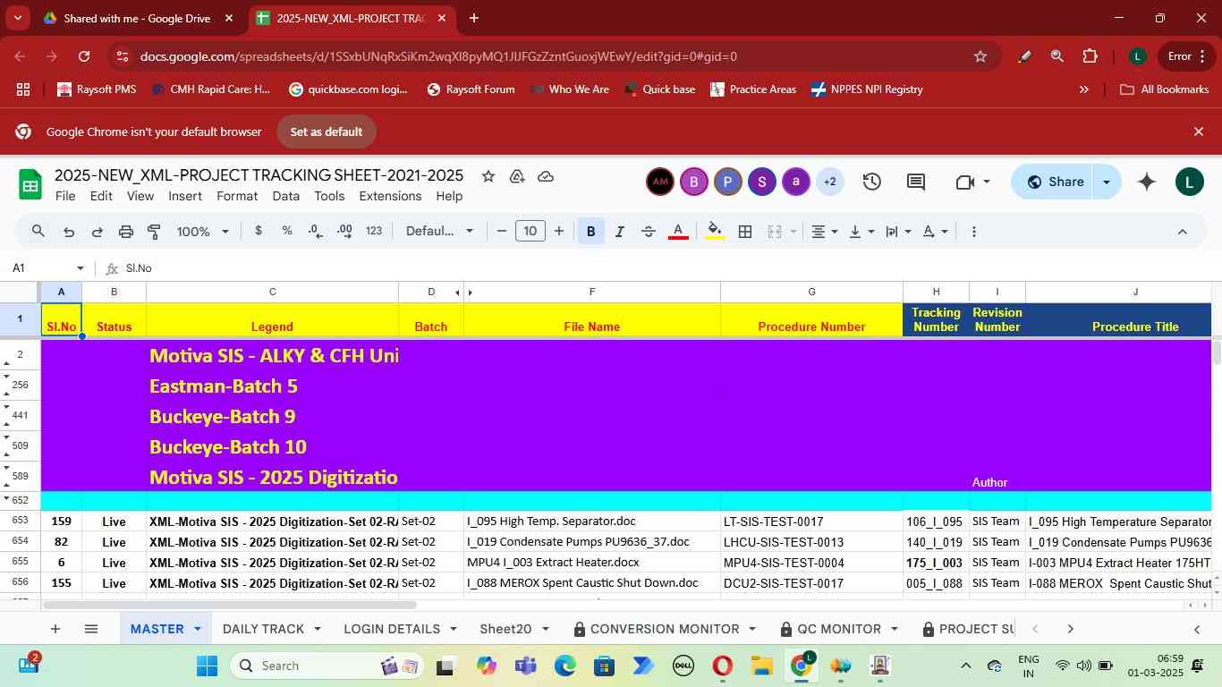Click the Set as default button

[x=326, y=131]
